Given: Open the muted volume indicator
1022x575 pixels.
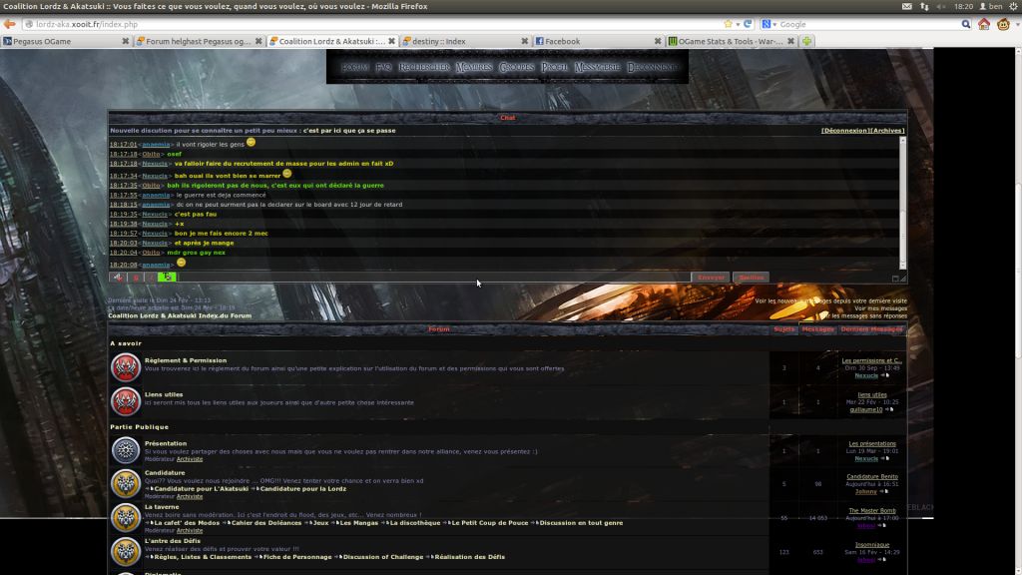Looking at the screenshot, I should coord(941,7).
